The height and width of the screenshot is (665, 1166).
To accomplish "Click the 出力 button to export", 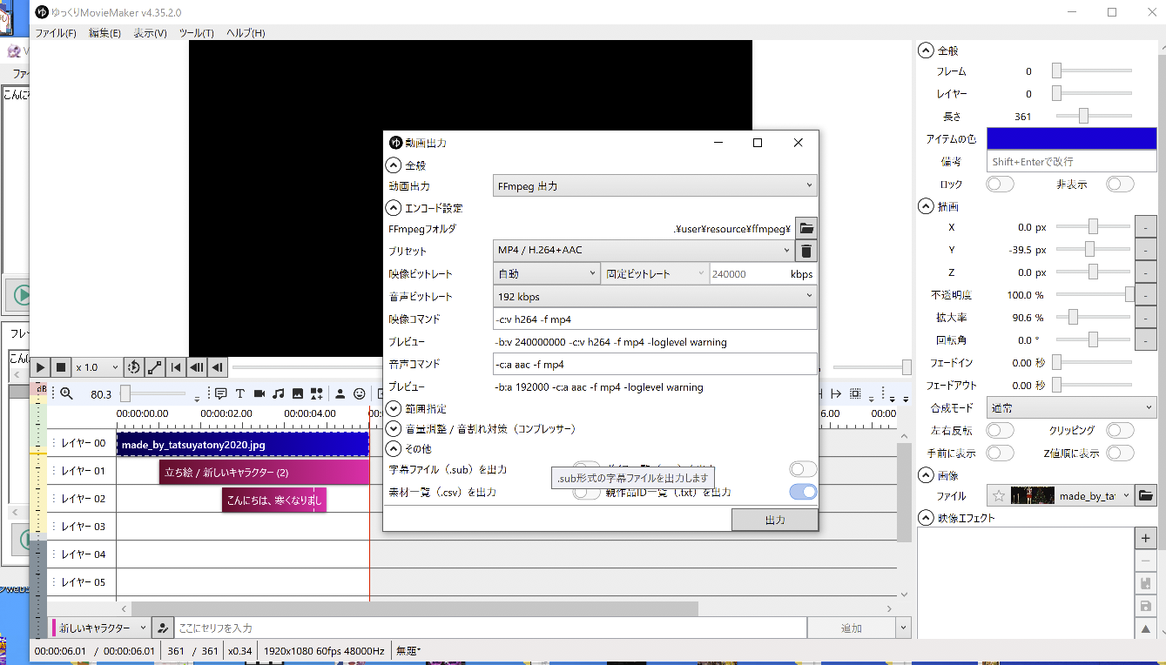I will [x=774, y=520].
